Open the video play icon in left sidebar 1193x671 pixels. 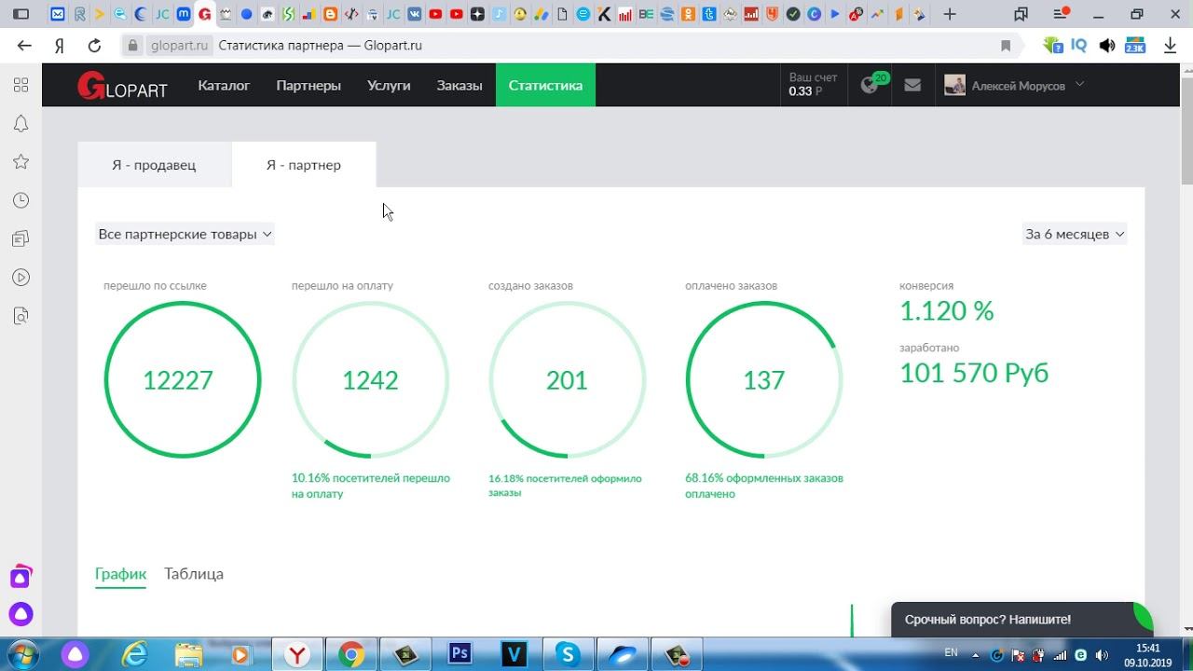(x=21, y=278)
